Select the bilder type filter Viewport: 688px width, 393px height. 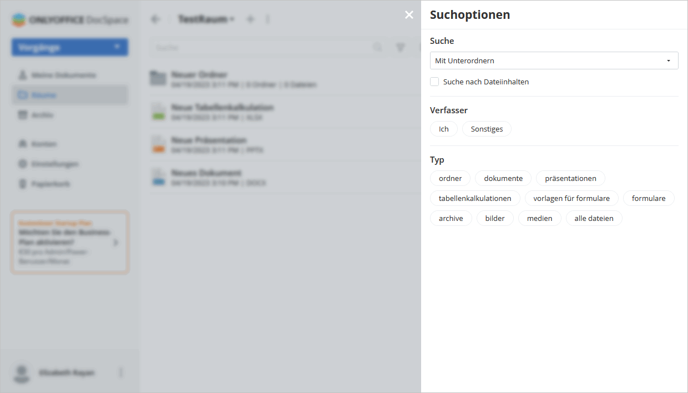coord(495,218)
